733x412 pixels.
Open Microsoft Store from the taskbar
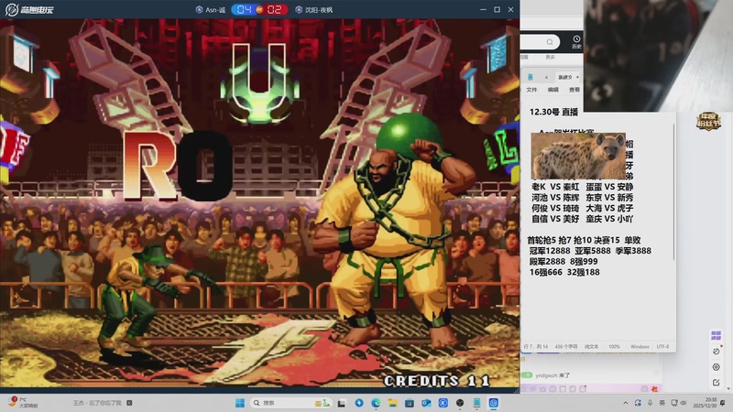[410, 403]
